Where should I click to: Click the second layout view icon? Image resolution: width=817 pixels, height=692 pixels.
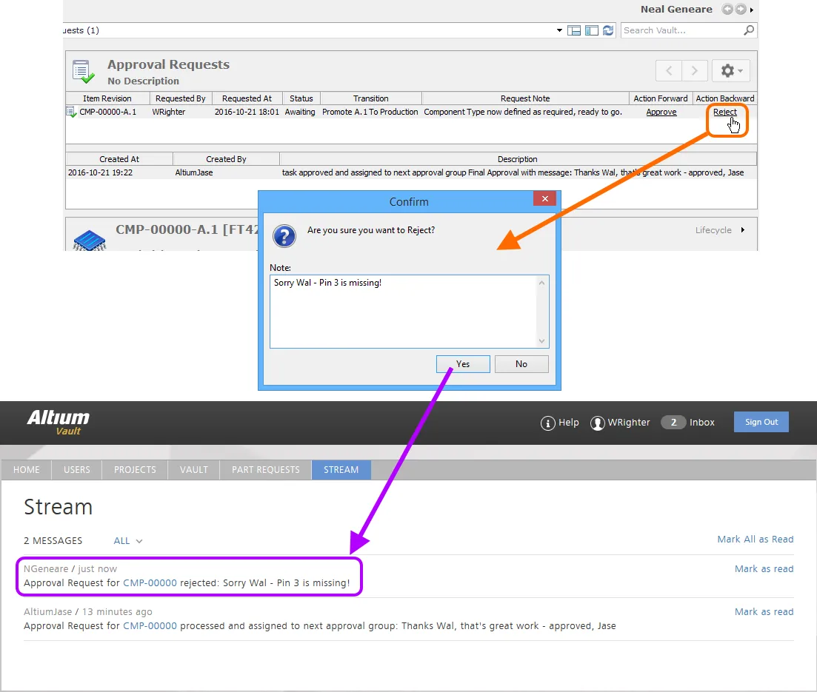[x=591, y=31]
